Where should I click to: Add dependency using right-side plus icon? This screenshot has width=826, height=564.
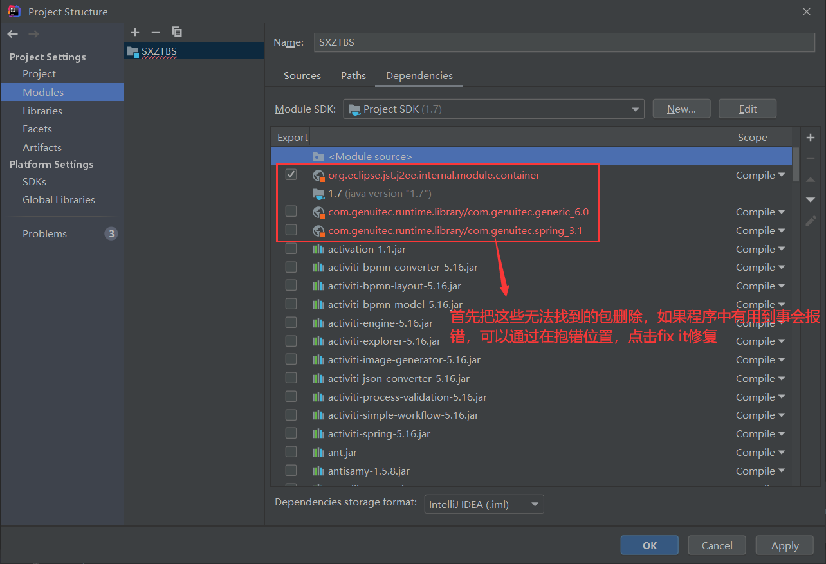tap(811, 138)
